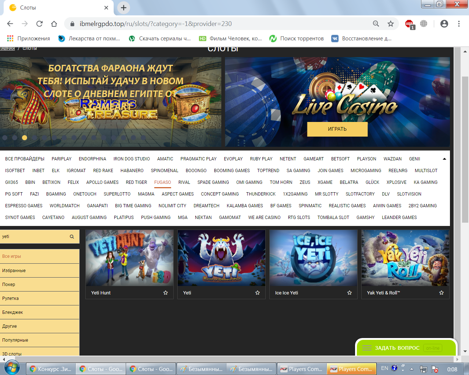Screen dimensions: 469x375
Task: Show hidden tray icons arrow
Action: click(x=411, y=369)
